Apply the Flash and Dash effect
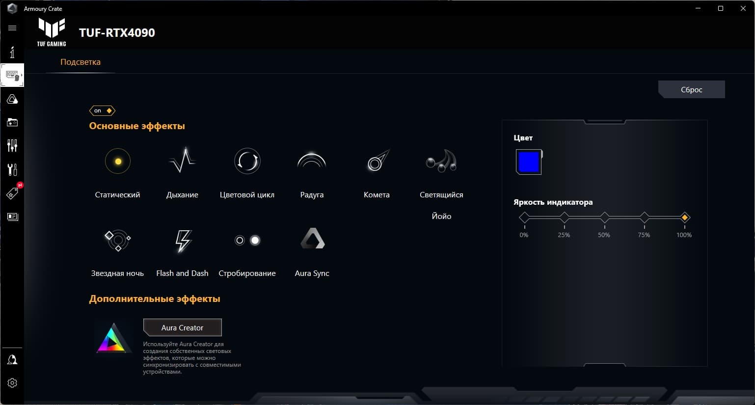The height and width of the screenshot is (405, 755). tap(183, 241)
